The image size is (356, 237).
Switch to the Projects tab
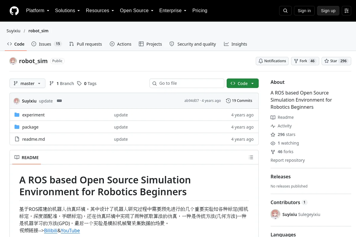150,44
